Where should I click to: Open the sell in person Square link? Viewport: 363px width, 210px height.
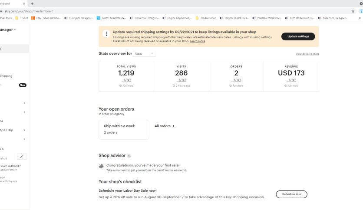[x=9, y=179]
